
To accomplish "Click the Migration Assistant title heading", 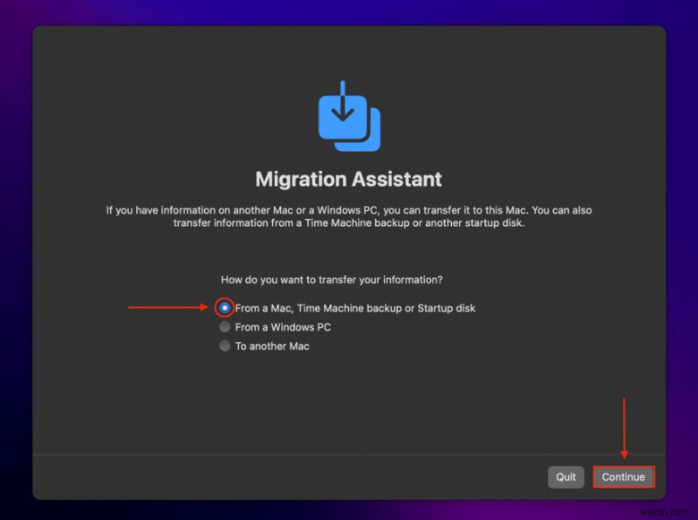I will (x=348, y=179).
